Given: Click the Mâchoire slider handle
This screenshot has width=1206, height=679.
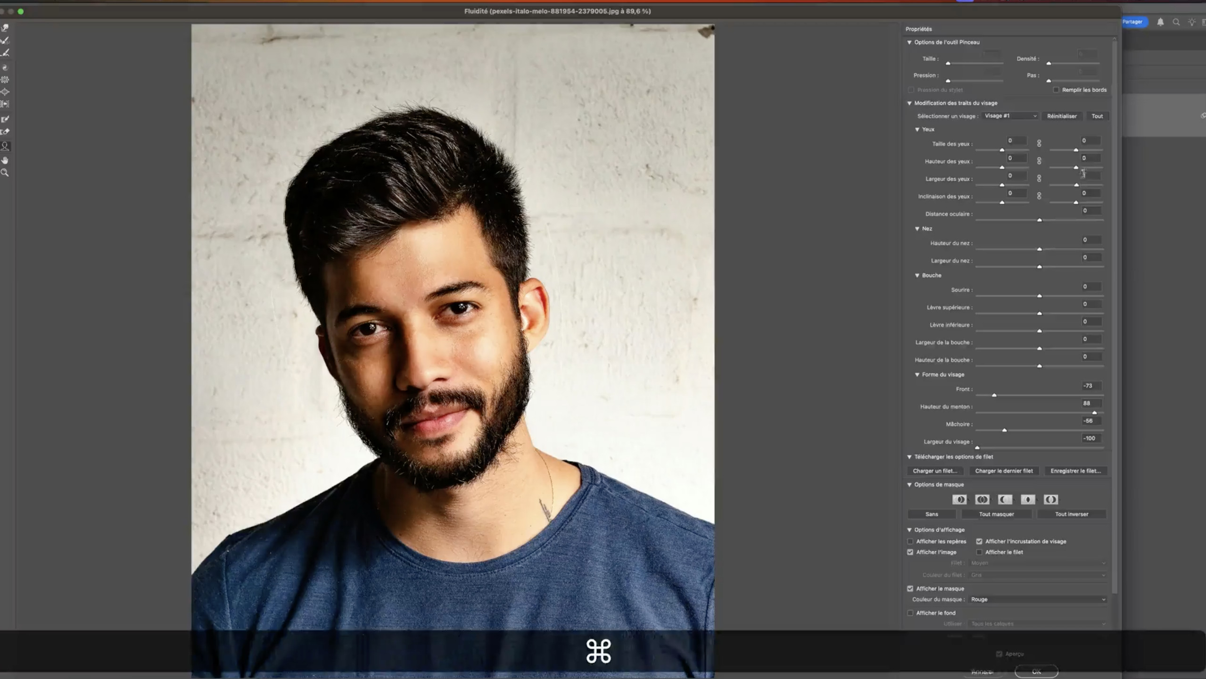Looking at the screenshot, I should click(x=1004, y=430).
